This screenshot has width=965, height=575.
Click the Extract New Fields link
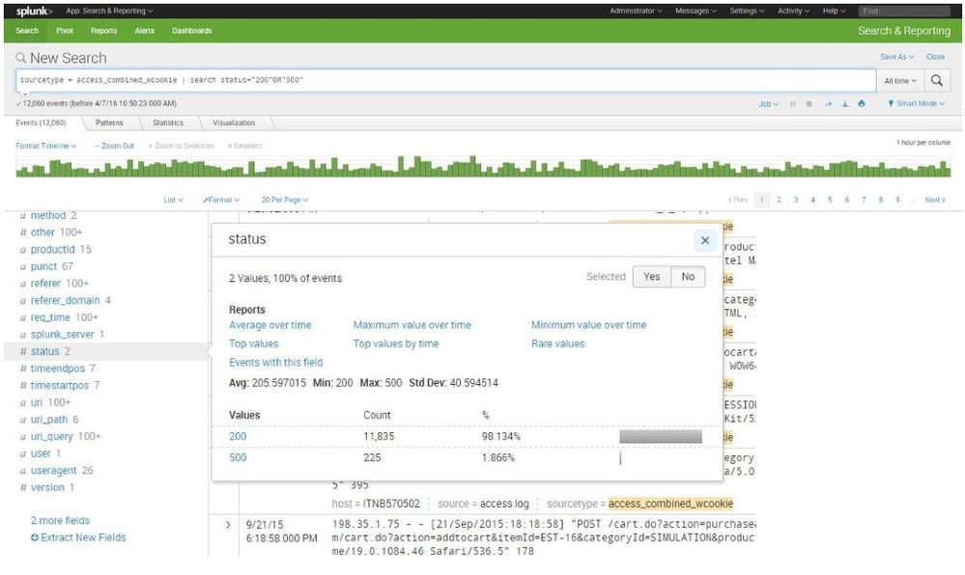(83, 538)
